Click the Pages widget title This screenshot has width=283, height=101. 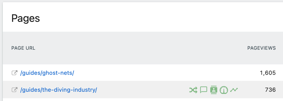tap(26, 19)
